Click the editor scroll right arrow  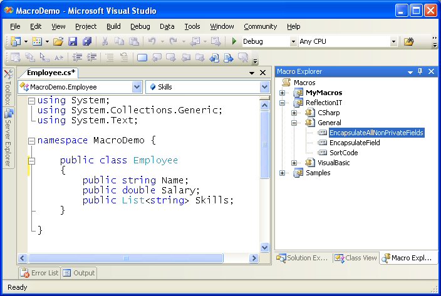pyautogui.click(x=254, y=258)
